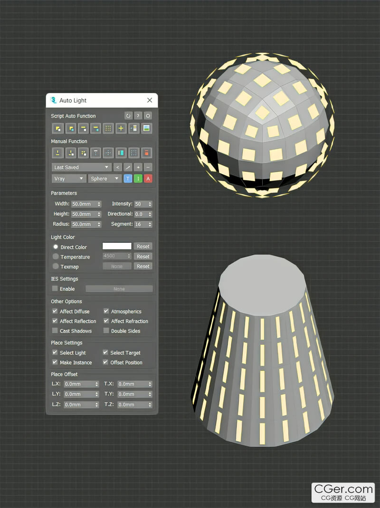The width and height of the screenshot is (380, 508).
Task: Toggle Make Instance checkbox
Action: coord(55,362)
